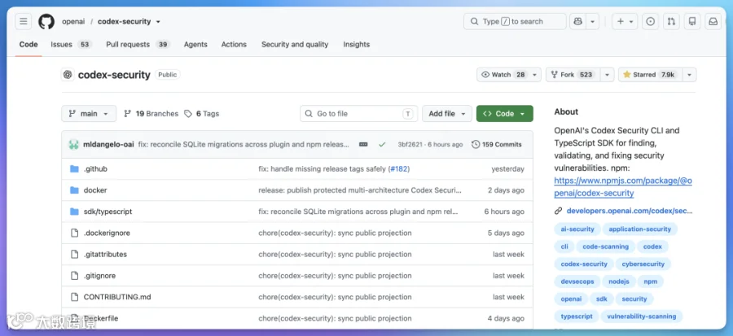
Task: Switch to the Insights tab
Action: [x=356, y=44]
